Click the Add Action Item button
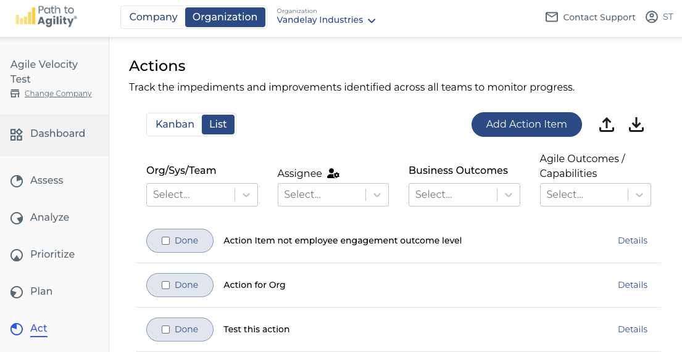682x352 pixels. click(526, 125)
